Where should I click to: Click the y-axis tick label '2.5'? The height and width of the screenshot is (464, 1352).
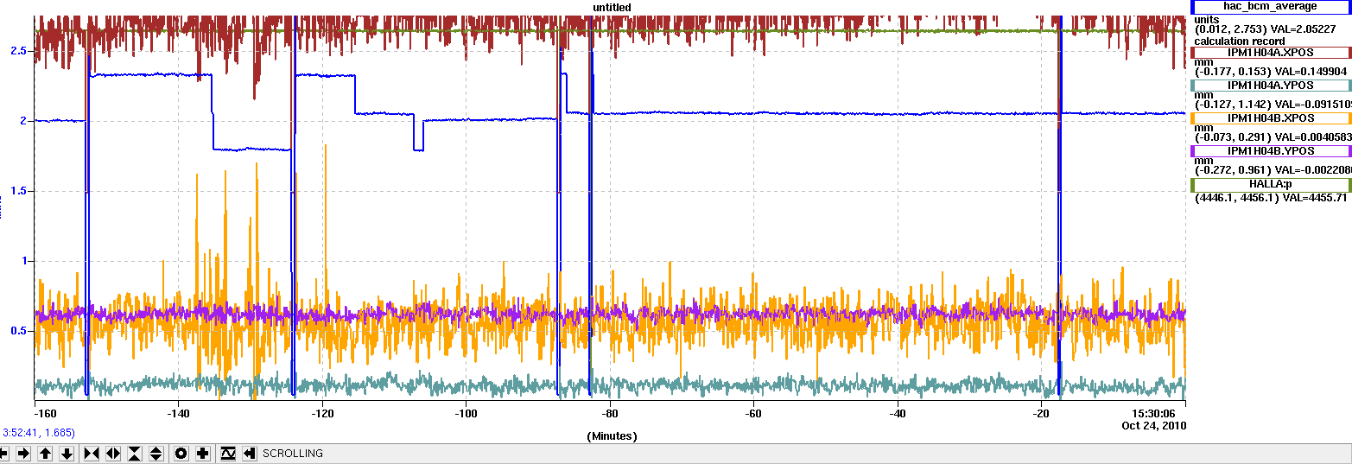pyautogui.click(x=19, y=51)
